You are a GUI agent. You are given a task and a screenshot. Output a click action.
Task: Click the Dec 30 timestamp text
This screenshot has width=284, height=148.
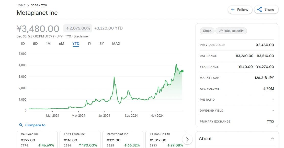tap(35, 36)
